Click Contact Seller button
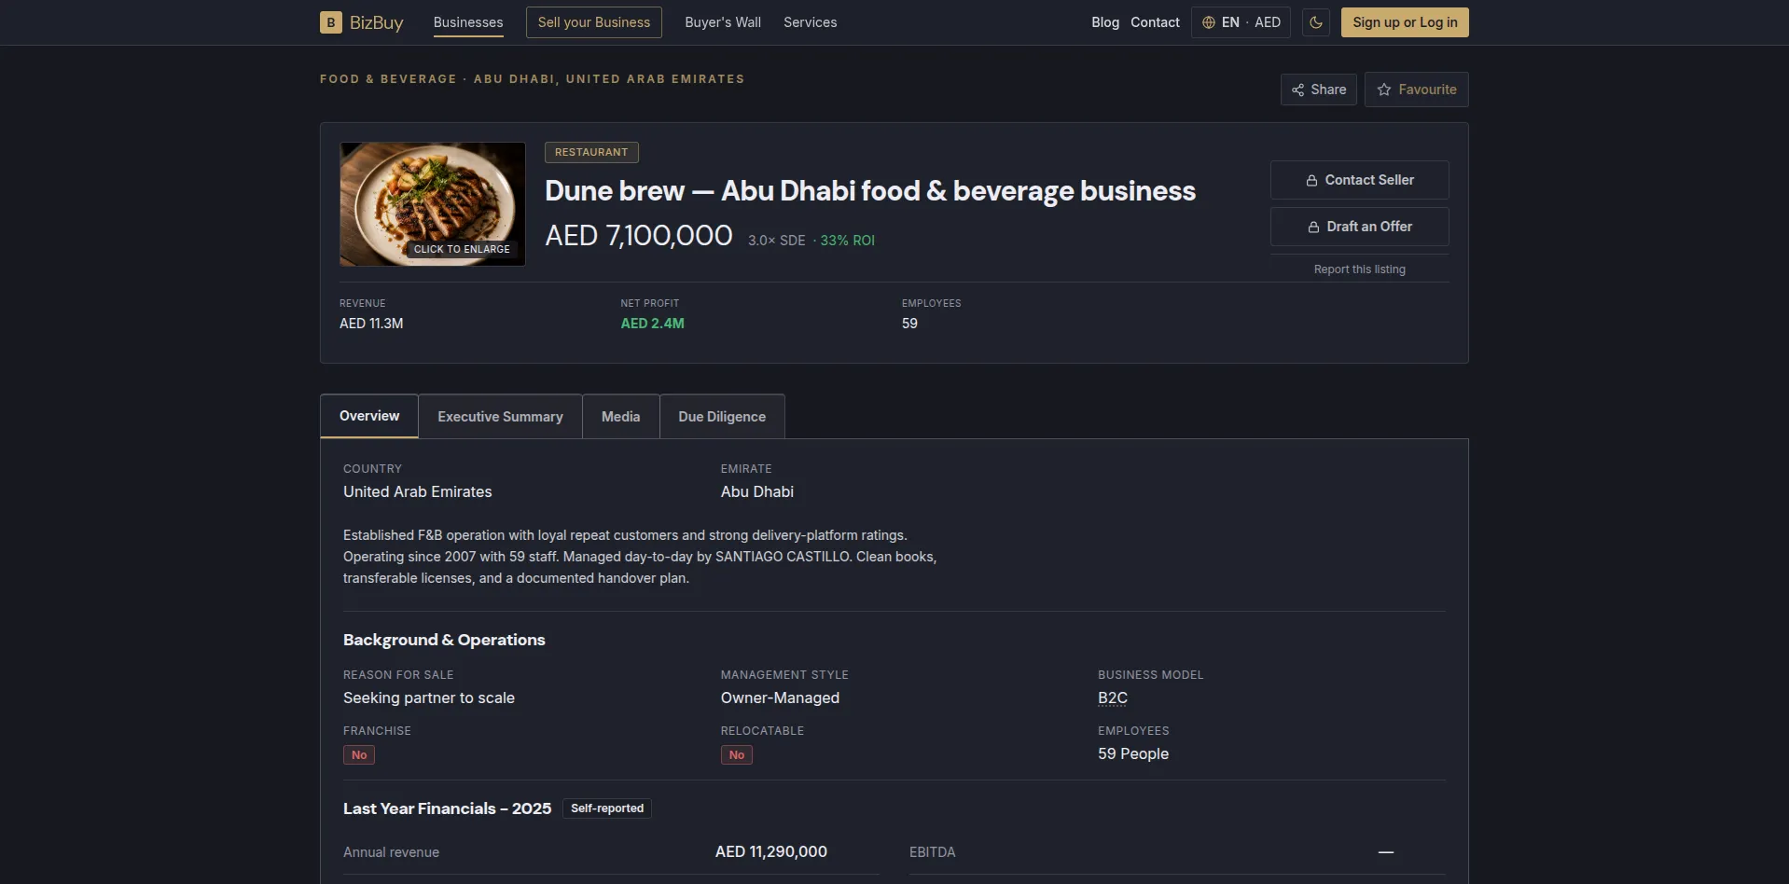This screenshot has width=1789, height=884. pos(1360,180)
